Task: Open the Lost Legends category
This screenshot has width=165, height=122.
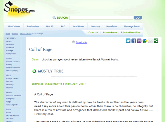Action: point(12,105)
